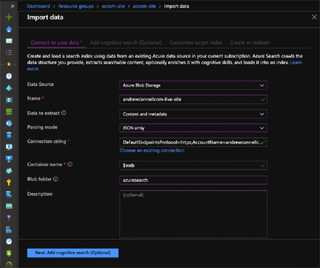Click the second accom-site breadcrumb
Image resolution: width=320 pixels, height=268 pixels.
tap(144, 6)
